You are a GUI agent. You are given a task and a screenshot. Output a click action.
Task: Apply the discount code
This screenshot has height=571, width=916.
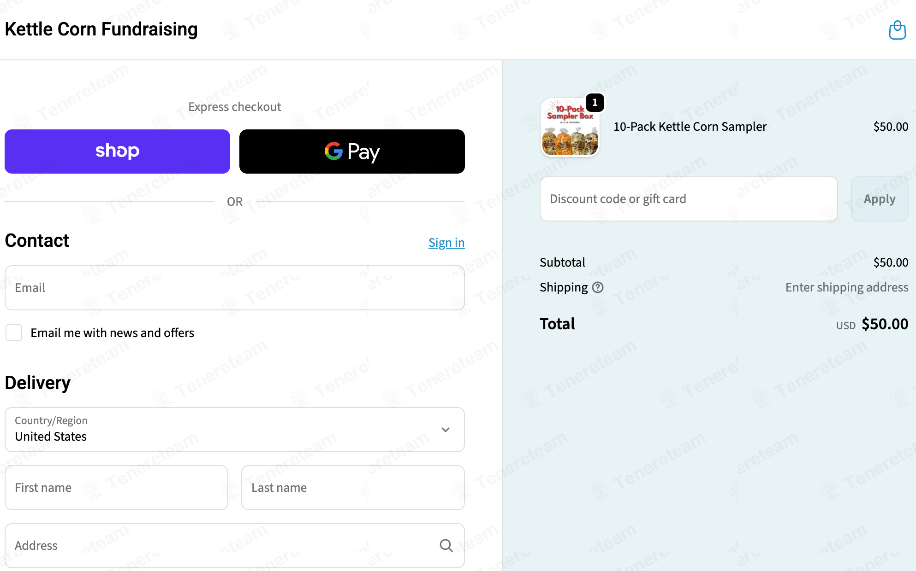click(x=880, y=199)
